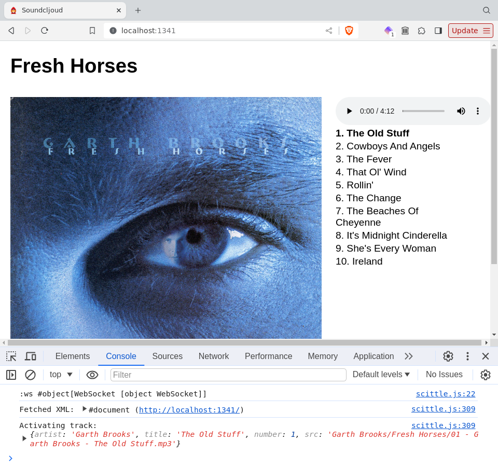Screen dimensions: 498x468
Task: Expand the Activating track object
Action: pyautogui.click(x=24, y=439)
